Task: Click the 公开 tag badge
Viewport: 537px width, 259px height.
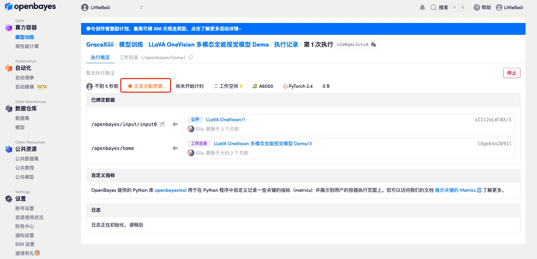Action: tap(195, 119)
